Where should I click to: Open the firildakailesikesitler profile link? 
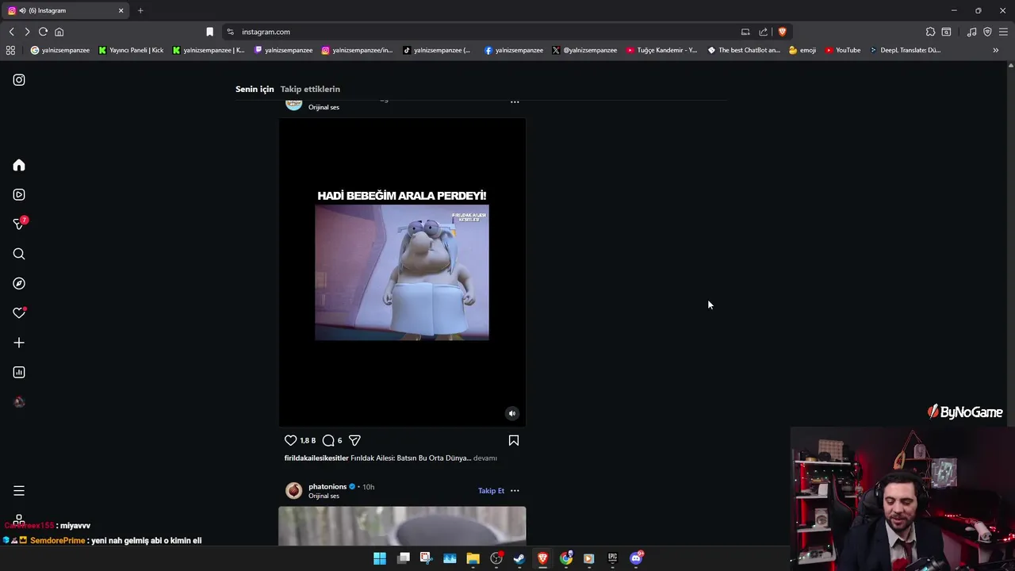tap(316, 458)
